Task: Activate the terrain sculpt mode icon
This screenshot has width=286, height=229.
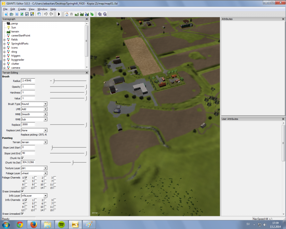Action: tap(77, 14)
